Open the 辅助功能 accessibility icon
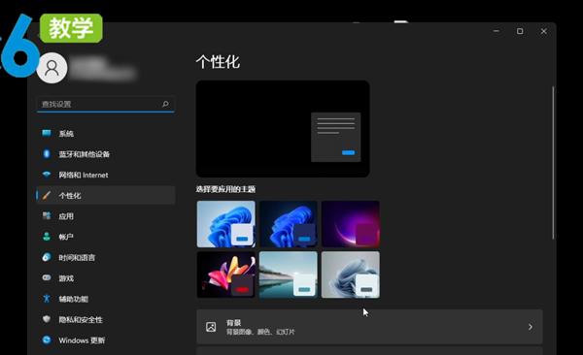Viewport: 583px width, 355px height. (47, 298)
